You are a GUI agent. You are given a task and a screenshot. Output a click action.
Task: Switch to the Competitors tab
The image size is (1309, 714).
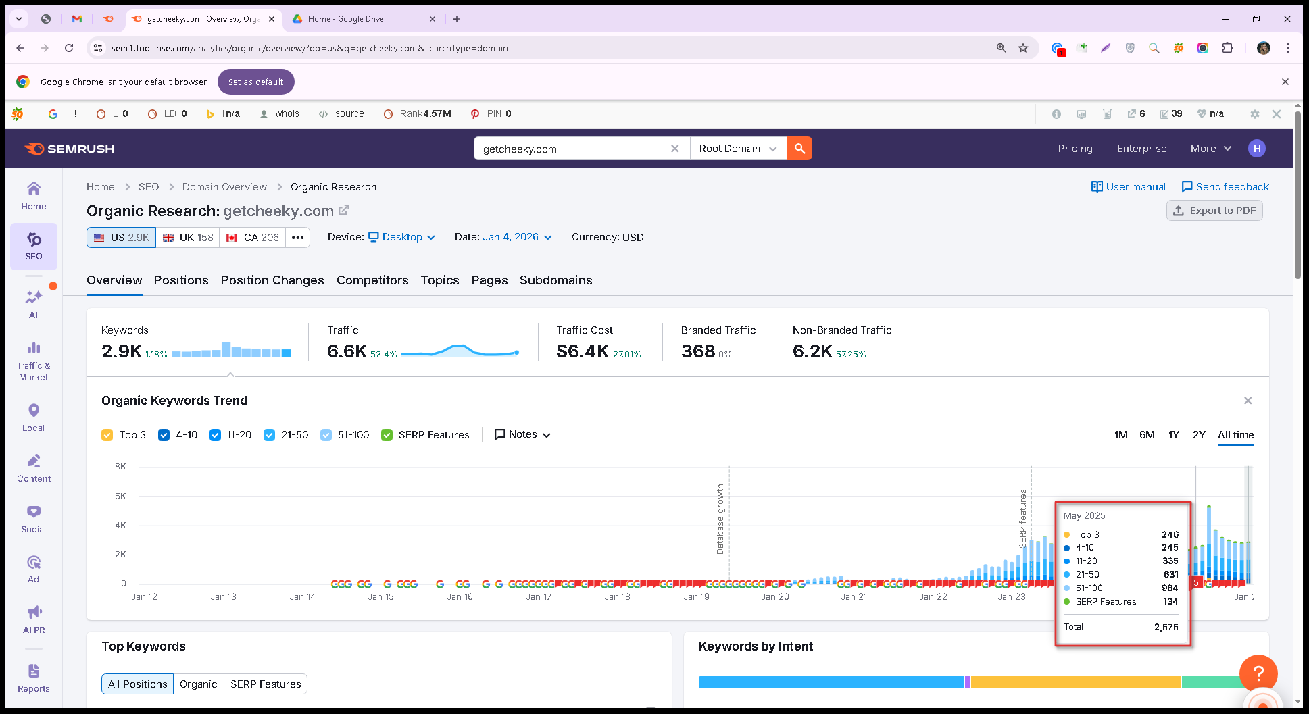click(x=372, y=280)
